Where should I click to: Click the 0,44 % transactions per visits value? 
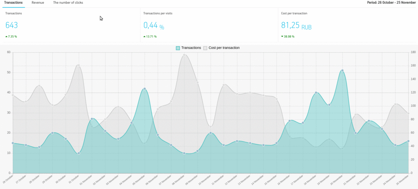coord(154,26)
